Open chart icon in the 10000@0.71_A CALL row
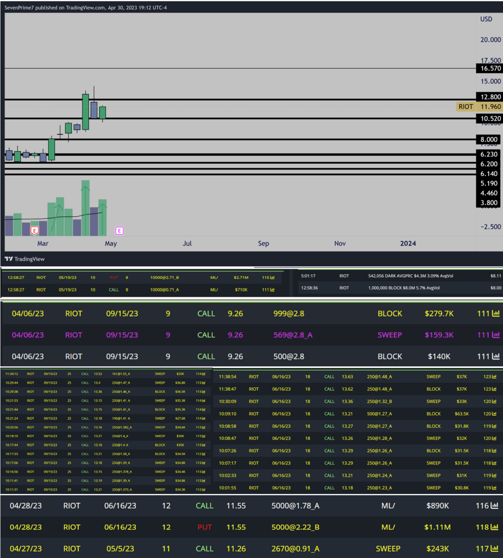The image size is (503, 558). click(272, 290)
